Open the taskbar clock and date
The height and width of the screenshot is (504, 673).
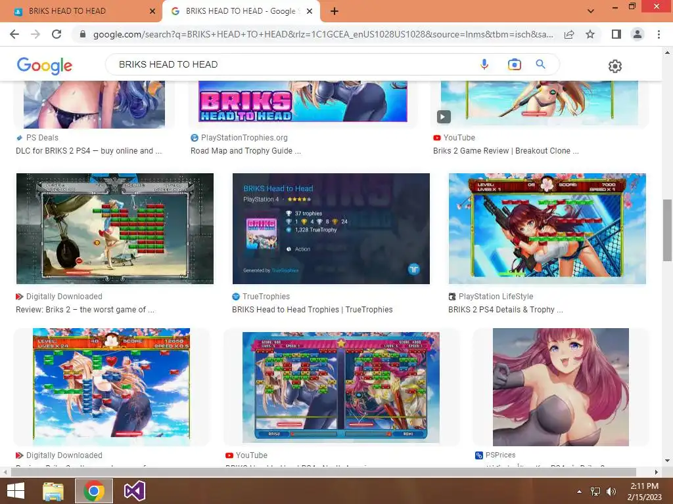coord(644,492)
